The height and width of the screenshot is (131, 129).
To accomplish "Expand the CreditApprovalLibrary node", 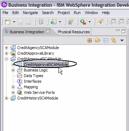I will pyautogui.click(x=6, y=53).
